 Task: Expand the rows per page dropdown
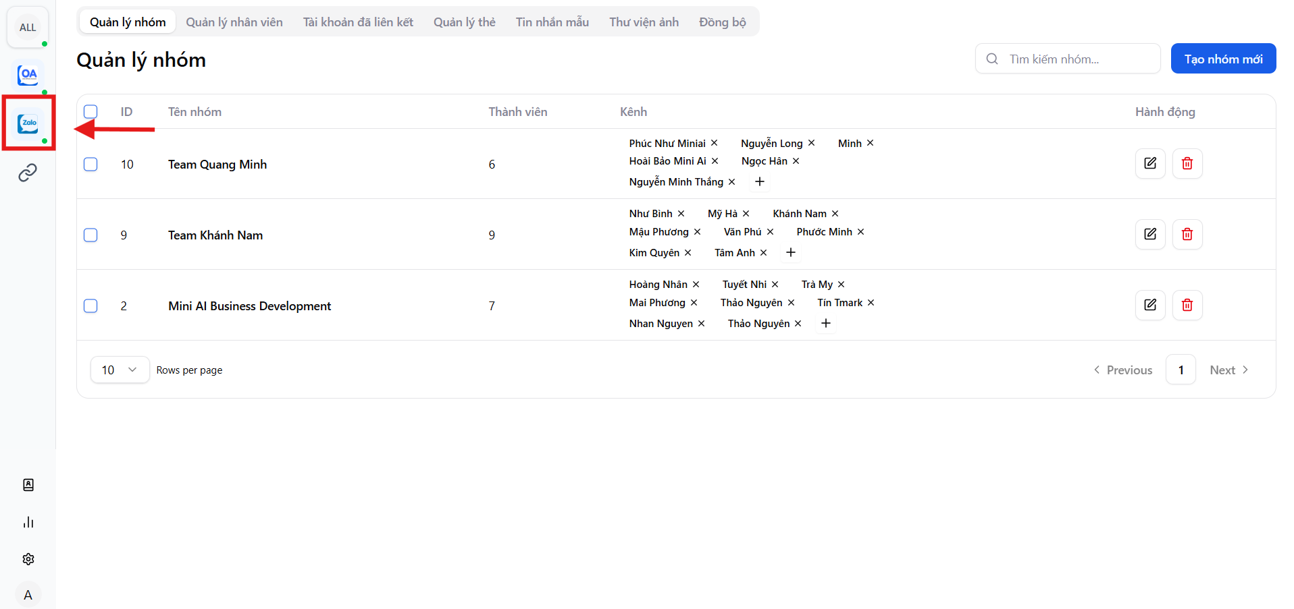[x=120, y=370]
